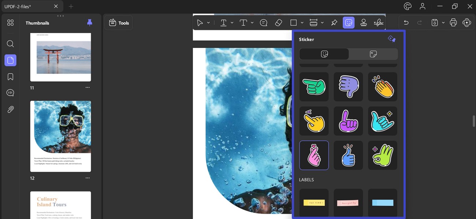Open page 11 thumbnail with torii gate
476x219 pixels.
[60, 57]
